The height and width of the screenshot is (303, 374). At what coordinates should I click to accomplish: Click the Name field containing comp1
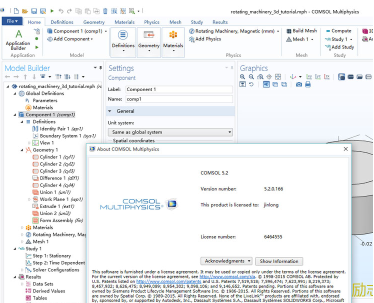coord(179,99)
